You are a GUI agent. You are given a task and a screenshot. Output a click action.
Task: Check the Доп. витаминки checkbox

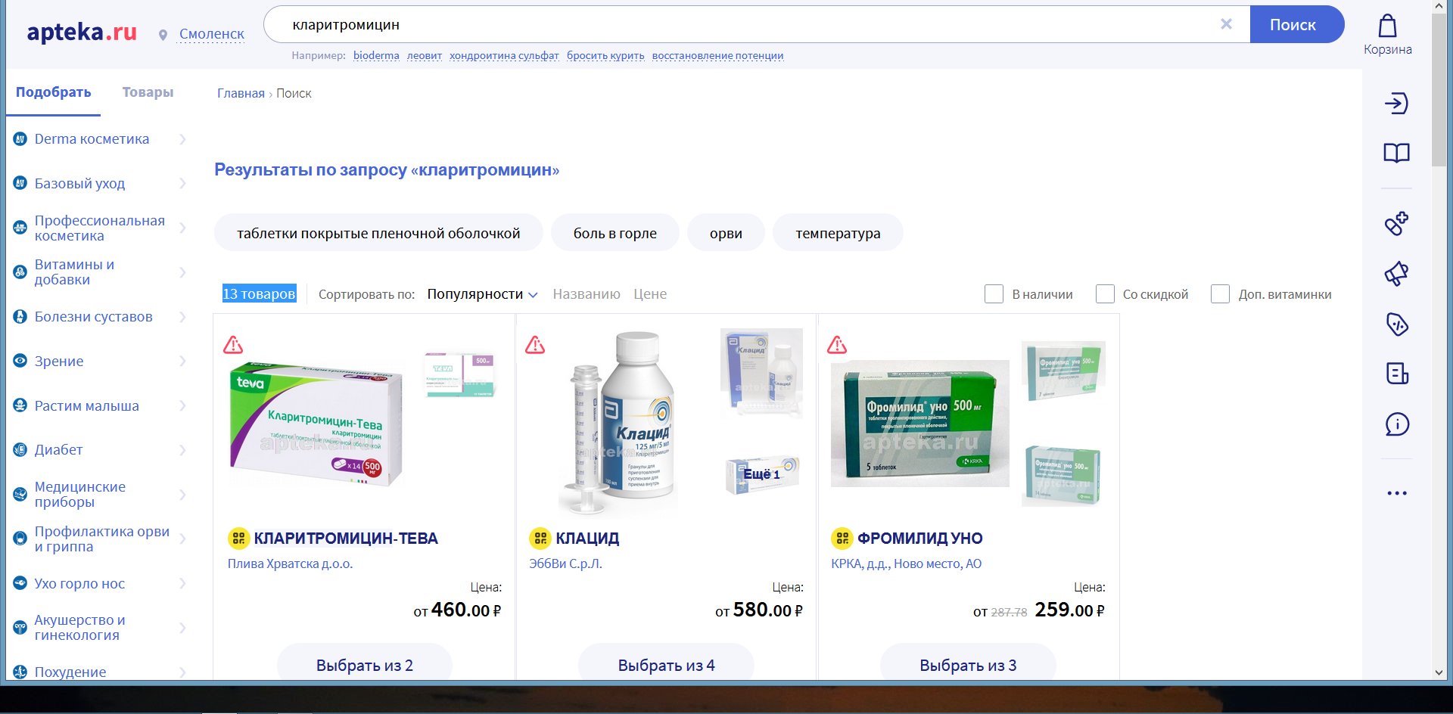point(1220,294)
